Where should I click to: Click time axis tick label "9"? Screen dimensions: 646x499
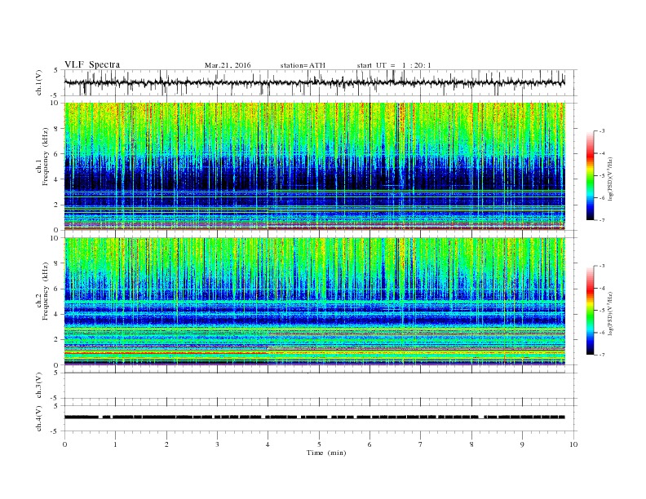(x=522, y=444)
